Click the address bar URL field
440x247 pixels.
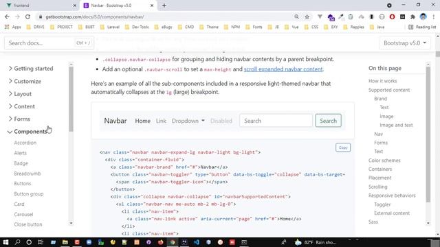pos(166,16)
